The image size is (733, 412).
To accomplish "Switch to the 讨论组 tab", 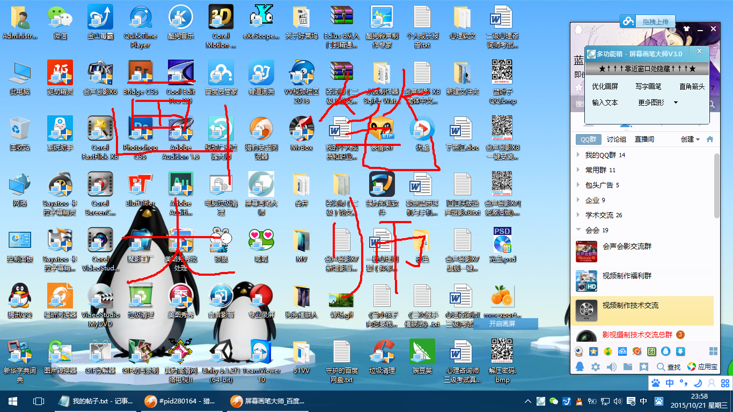I will point(616,139).
